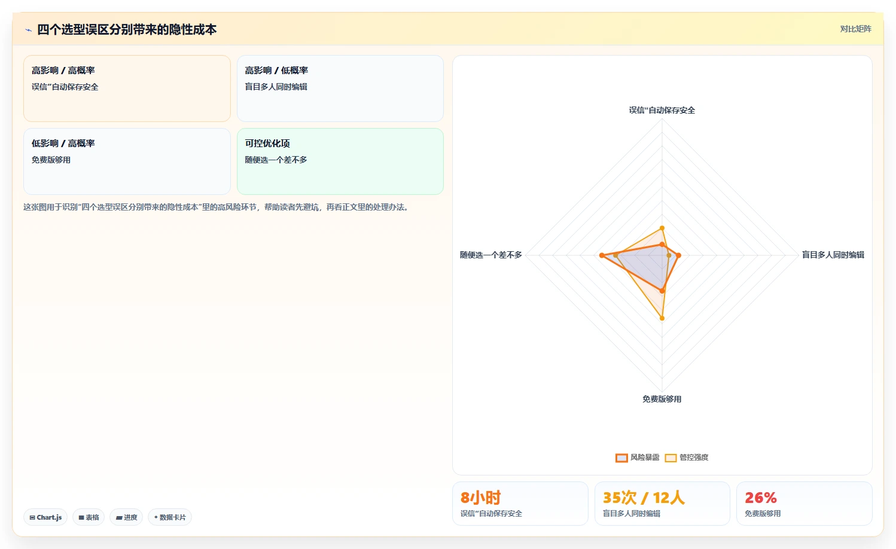Open the 可控优化项 card
The image size is (896, 549).
(340, 161)
